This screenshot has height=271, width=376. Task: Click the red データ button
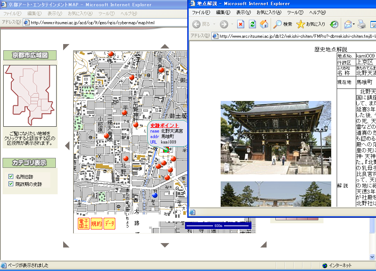click(x=109, y=224)
